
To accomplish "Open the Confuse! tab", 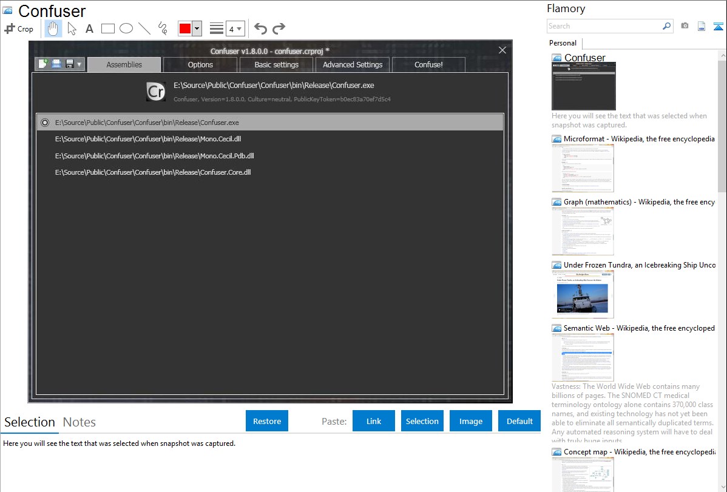I will (x=428, y=64).
